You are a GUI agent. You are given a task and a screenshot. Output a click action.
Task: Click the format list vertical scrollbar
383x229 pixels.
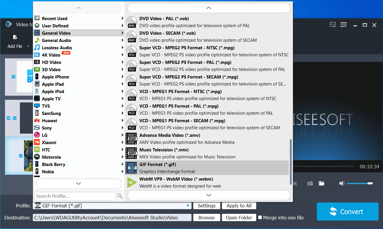290,162
